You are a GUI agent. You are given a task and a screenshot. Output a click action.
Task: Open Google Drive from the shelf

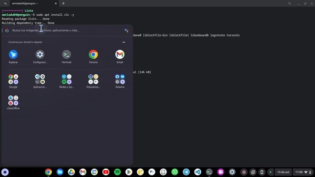click(71, 172)
